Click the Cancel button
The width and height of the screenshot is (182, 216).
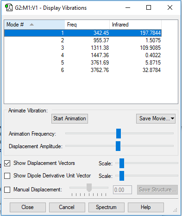[x=67, y=207]
